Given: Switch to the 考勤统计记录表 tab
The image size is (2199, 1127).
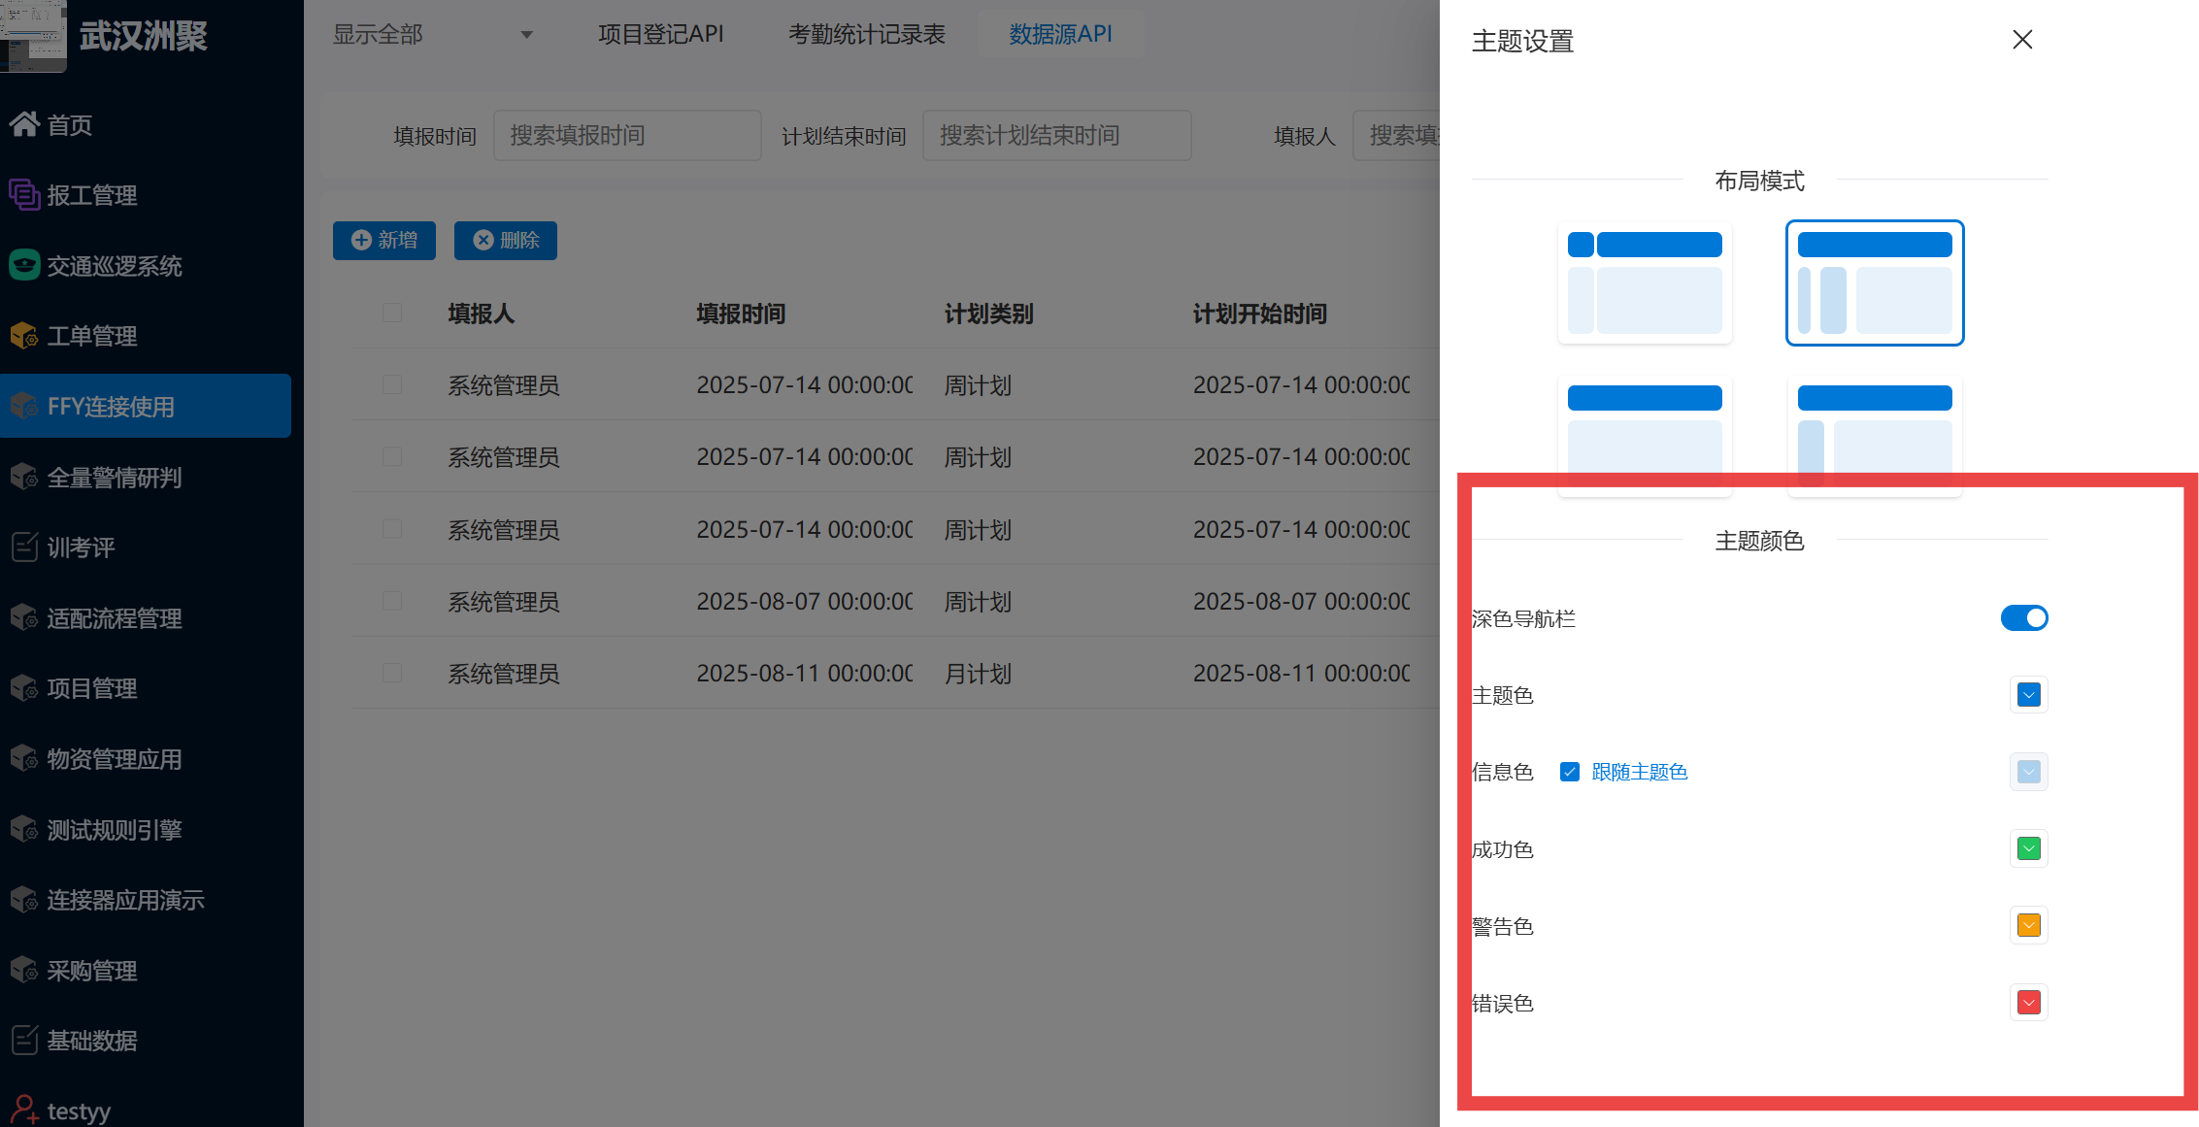Looking at the screenshot, I should (x=866, y=35).
